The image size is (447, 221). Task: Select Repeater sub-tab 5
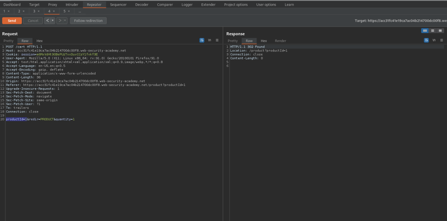coord(65,11)
